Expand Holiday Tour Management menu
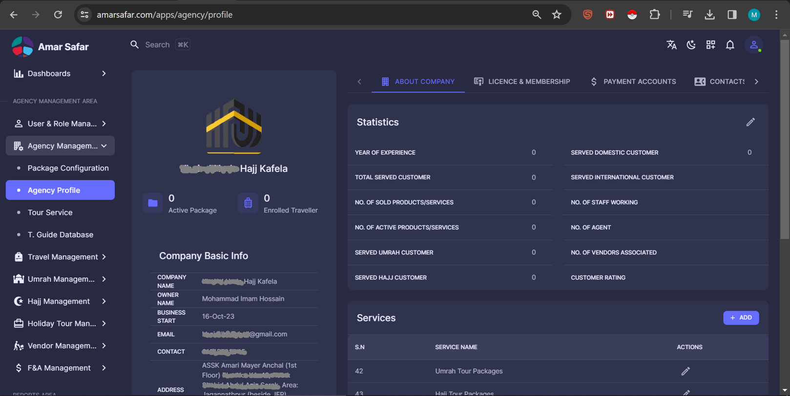 coord(60,323)
